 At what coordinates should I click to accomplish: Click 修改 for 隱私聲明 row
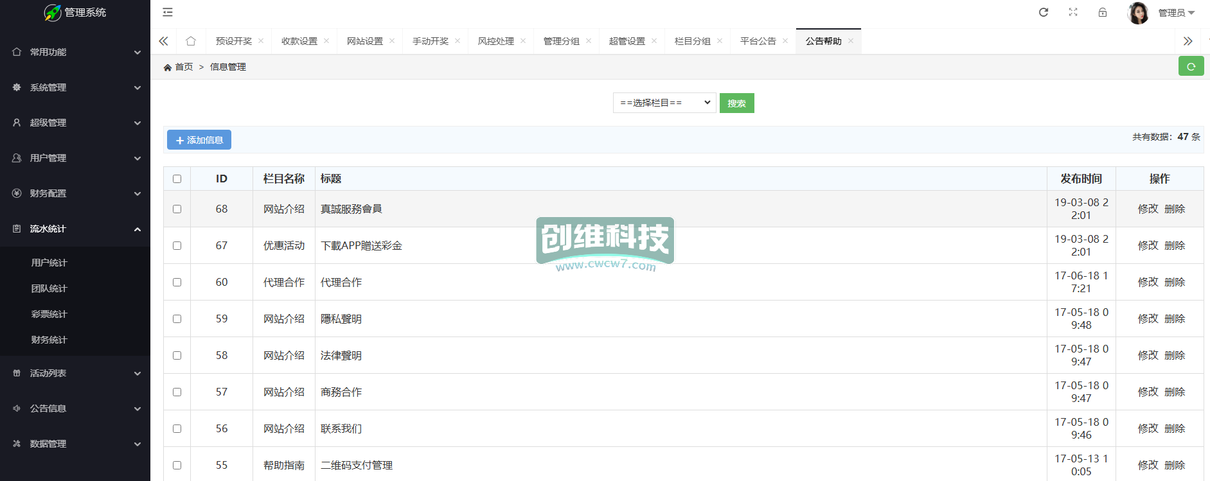pyautogui.click(x=1148, y=319)
